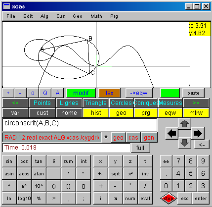Click the circonscrit(A,B,C) command input field
This screenshot has width=212, height=207.
pos(80,125)
